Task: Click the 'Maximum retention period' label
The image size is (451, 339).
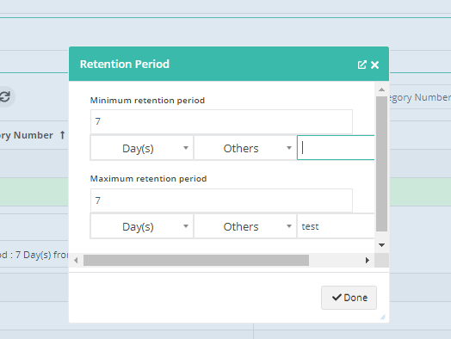Action: pyautogui.click(x=148, y=179)
